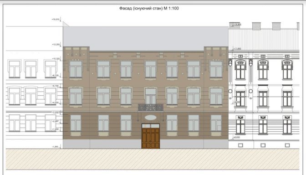Select the ornate iron balcony railing
Image resolution: width=306 pixels, height=175 pixels.
tap(151, 108)
